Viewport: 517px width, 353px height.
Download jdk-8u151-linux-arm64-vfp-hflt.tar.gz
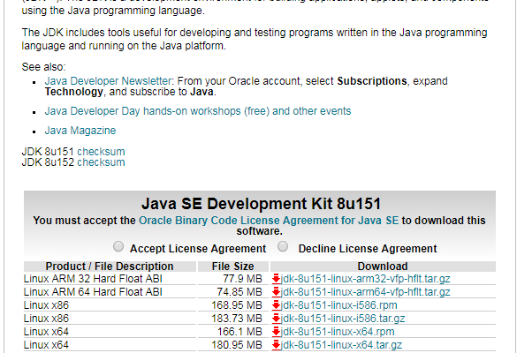(365, 292)
